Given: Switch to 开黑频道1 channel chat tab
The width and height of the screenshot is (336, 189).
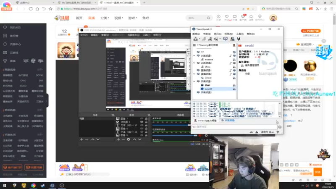Looking at the screenshot, I should [228, 121].
